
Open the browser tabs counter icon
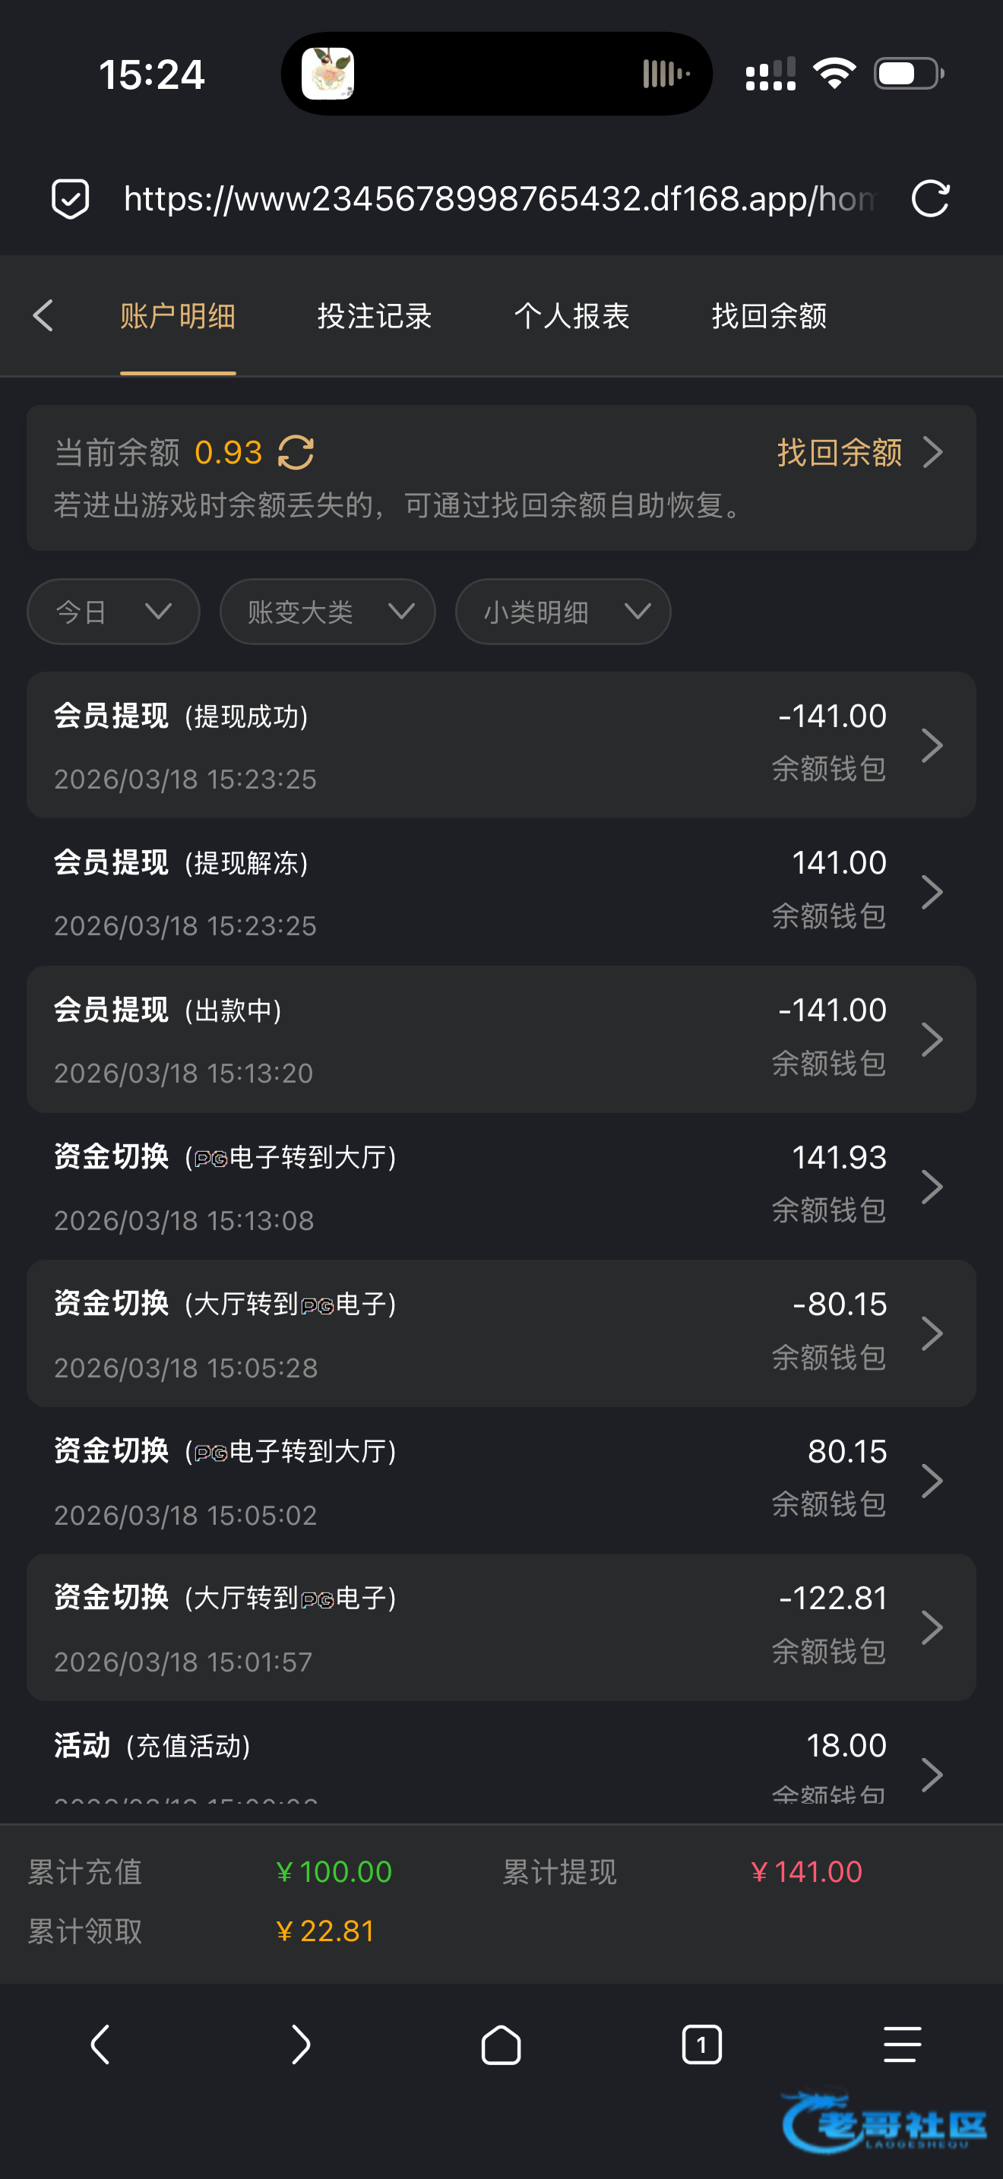point(701,2045)
